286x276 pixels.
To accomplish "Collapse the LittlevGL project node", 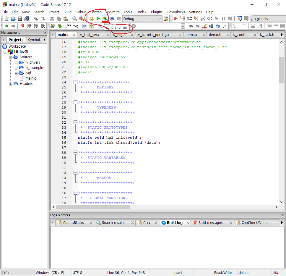I will [5, 52].
